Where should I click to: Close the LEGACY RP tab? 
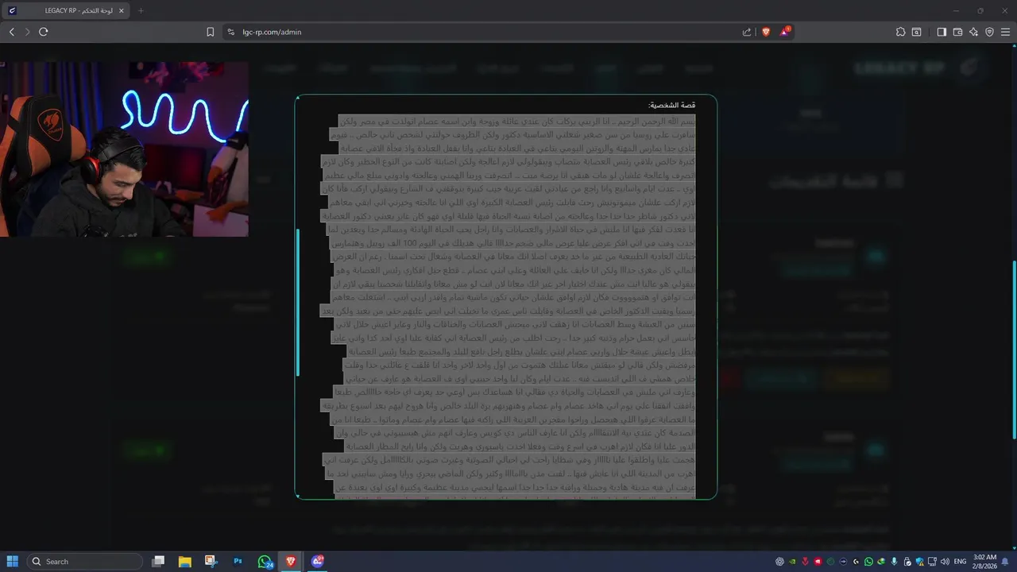tap(120, 10)
